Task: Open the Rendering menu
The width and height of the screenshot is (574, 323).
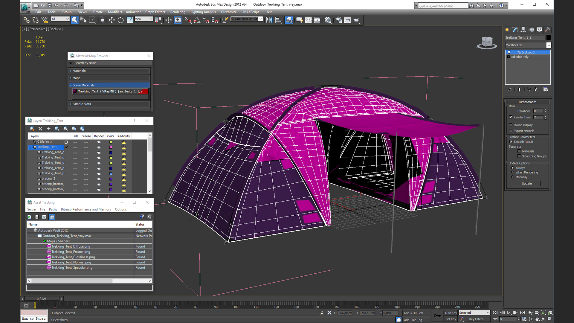Action: tap(178, 12)
